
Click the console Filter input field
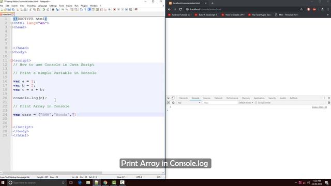219,103
